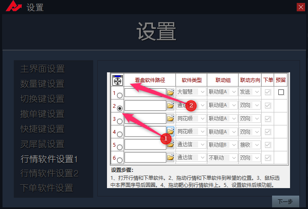The image size is (308, 209).
Task: Toggle the 下单 checkbox in row 1
Action: click(x=267, y=92)
